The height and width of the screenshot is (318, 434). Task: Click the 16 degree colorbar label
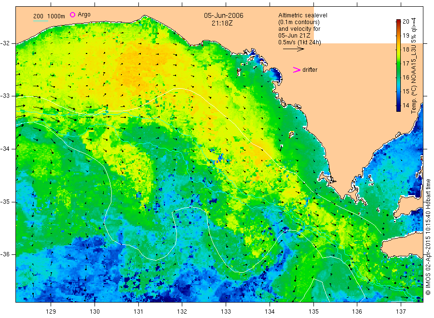tap(406, 77)
